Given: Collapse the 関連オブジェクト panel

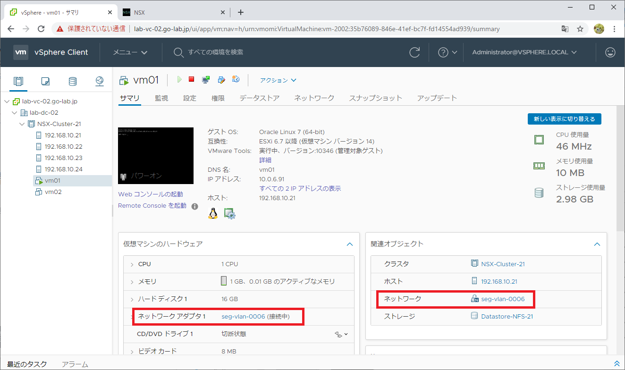Looking at the screenshot, I should coord(597,244).
